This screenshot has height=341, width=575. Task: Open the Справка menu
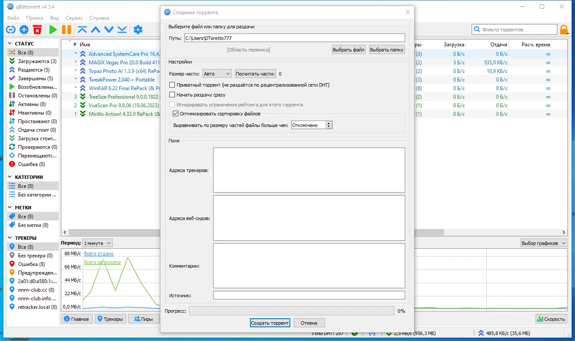click(x=99, y=18)
